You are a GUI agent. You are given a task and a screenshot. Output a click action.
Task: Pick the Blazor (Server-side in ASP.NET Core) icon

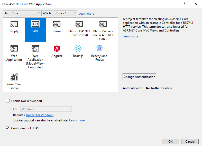[103, 24]
